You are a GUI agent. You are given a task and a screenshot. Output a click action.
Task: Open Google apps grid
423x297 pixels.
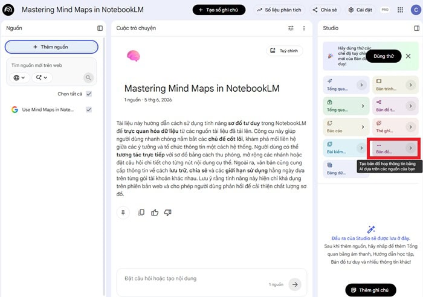[400, 10]
